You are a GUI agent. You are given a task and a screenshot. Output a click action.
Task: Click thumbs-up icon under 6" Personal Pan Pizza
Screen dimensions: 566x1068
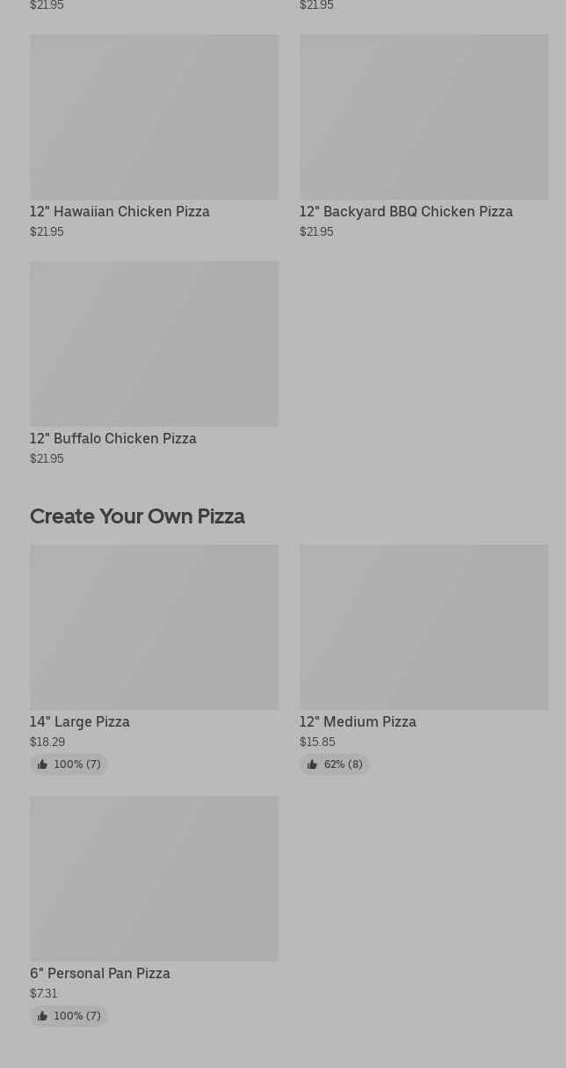pyautogui.click(x=42, y=1016)
